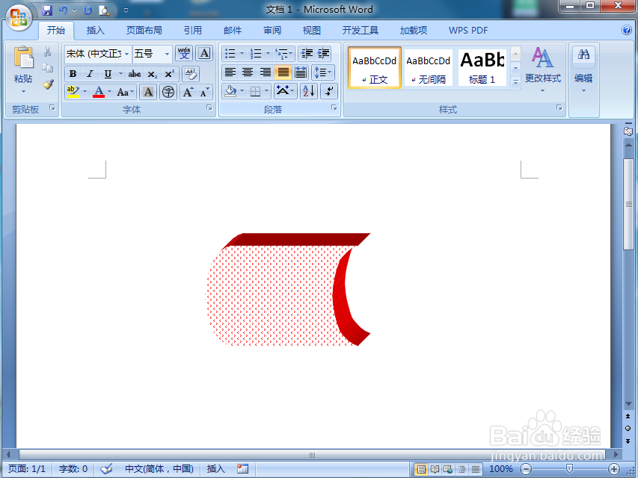This screenshot has height=478, width=638.
Task: Expand bullet list options
Action: point(242,53)
